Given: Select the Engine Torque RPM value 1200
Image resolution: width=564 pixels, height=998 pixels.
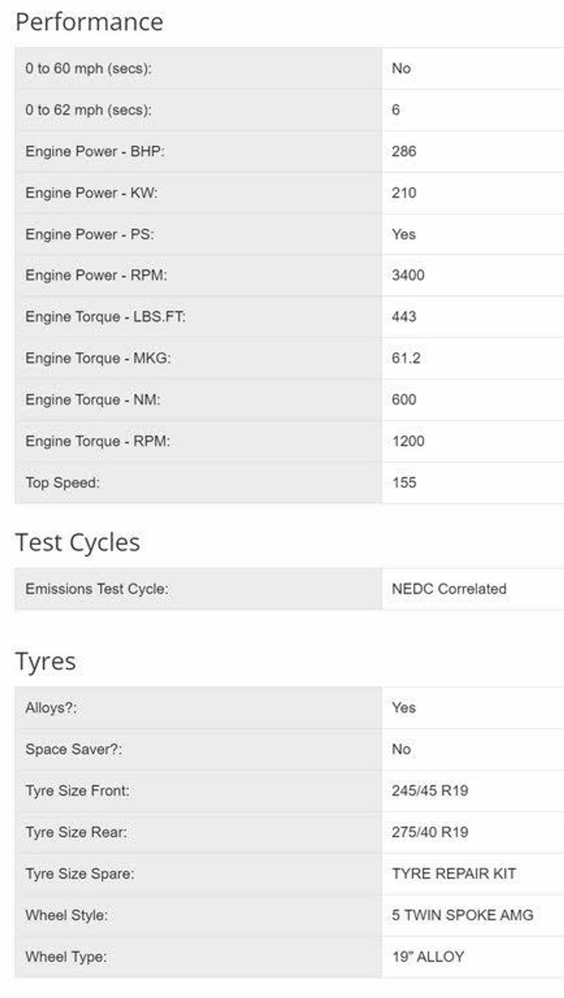Looking at the screenshot, I should 408,441.
